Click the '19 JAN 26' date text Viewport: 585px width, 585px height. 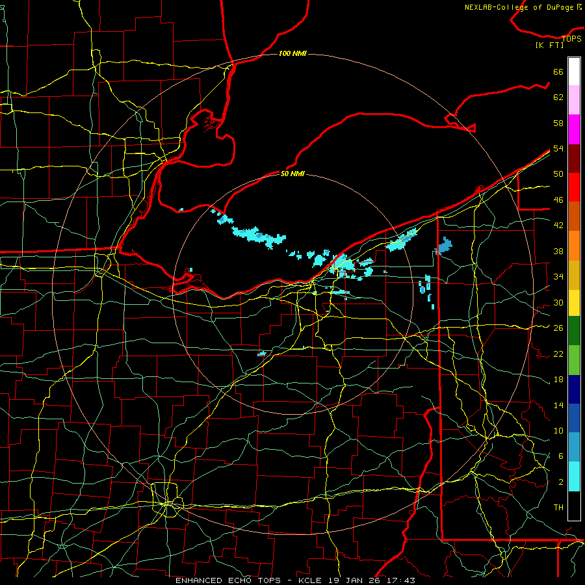pyautogui.click(x=355, y=580)
